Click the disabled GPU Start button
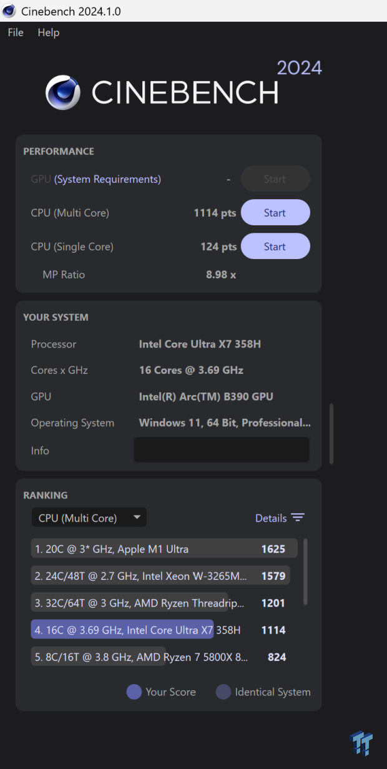 click(275, 179)
